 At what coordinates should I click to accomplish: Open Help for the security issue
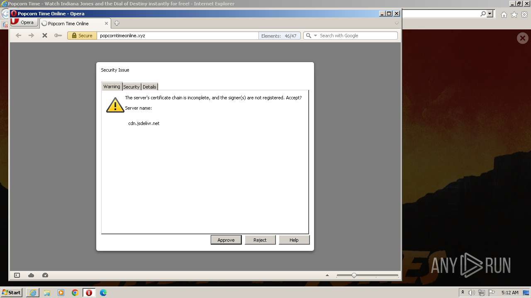coord(294,240)
